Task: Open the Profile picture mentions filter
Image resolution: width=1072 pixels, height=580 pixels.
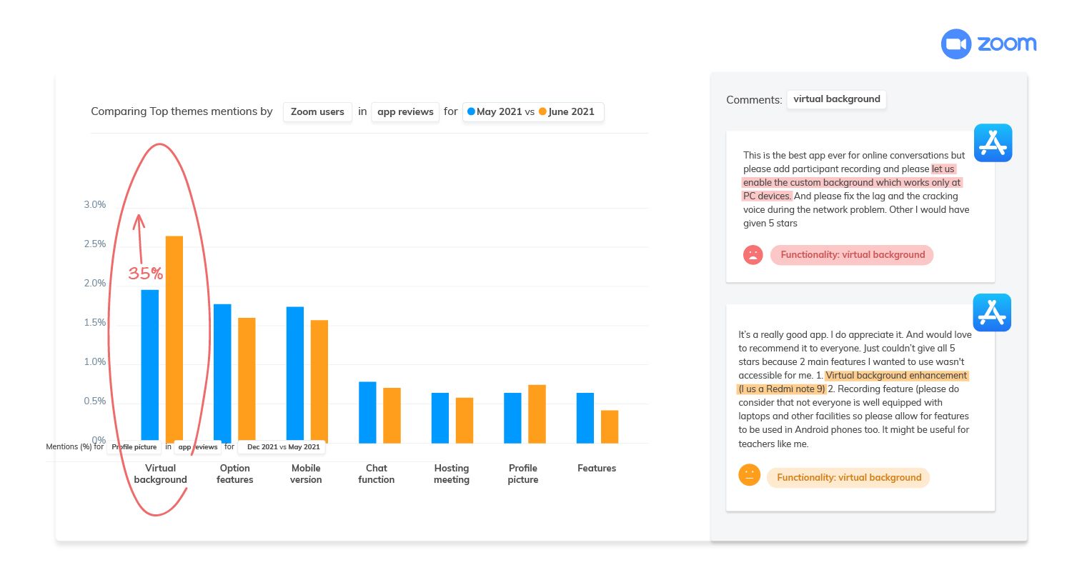Action: point(134,447)
